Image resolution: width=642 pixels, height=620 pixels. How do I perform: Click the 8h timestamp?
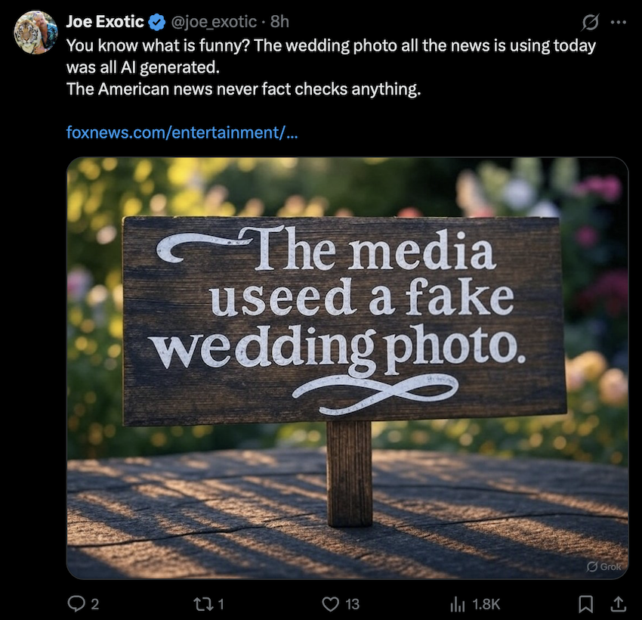(279, 22)
